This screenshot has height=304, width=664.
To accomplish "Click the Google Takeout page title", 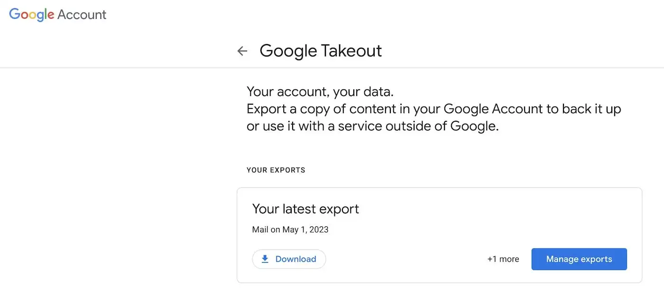I will coord(321,51).
